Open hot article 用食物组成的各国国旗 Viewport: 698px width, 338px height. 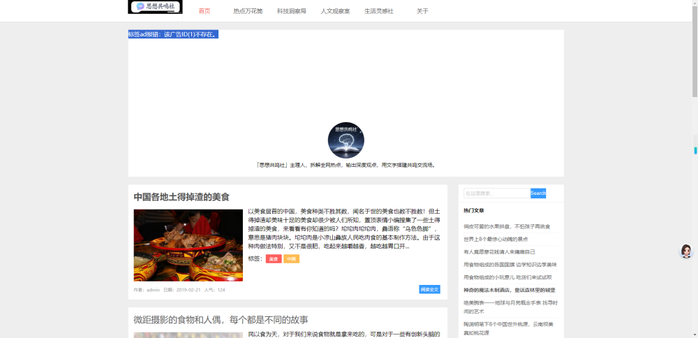click(x=510, y=265)
